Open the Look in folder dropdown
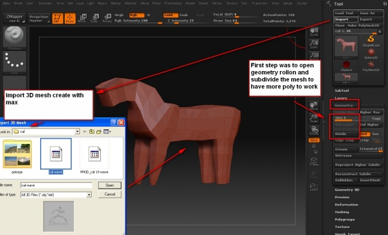 click(x=78, y=132)
